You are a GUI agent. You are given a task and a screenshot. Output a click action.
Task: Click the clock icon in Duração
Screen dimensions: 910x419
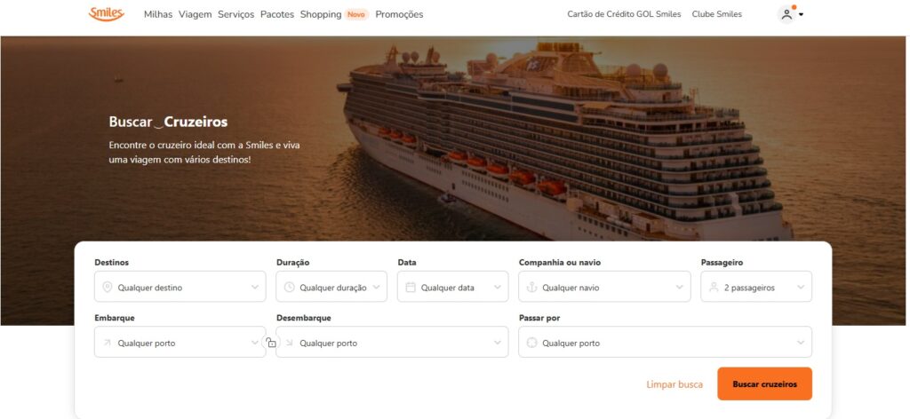(x=289, y=288)
